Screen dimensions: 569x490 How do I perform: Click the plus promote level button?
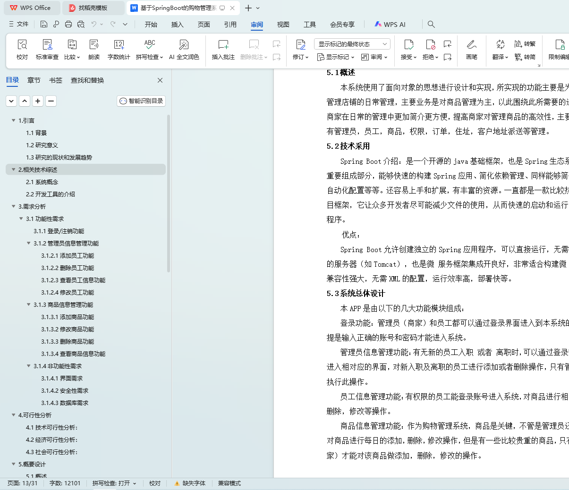38,101
